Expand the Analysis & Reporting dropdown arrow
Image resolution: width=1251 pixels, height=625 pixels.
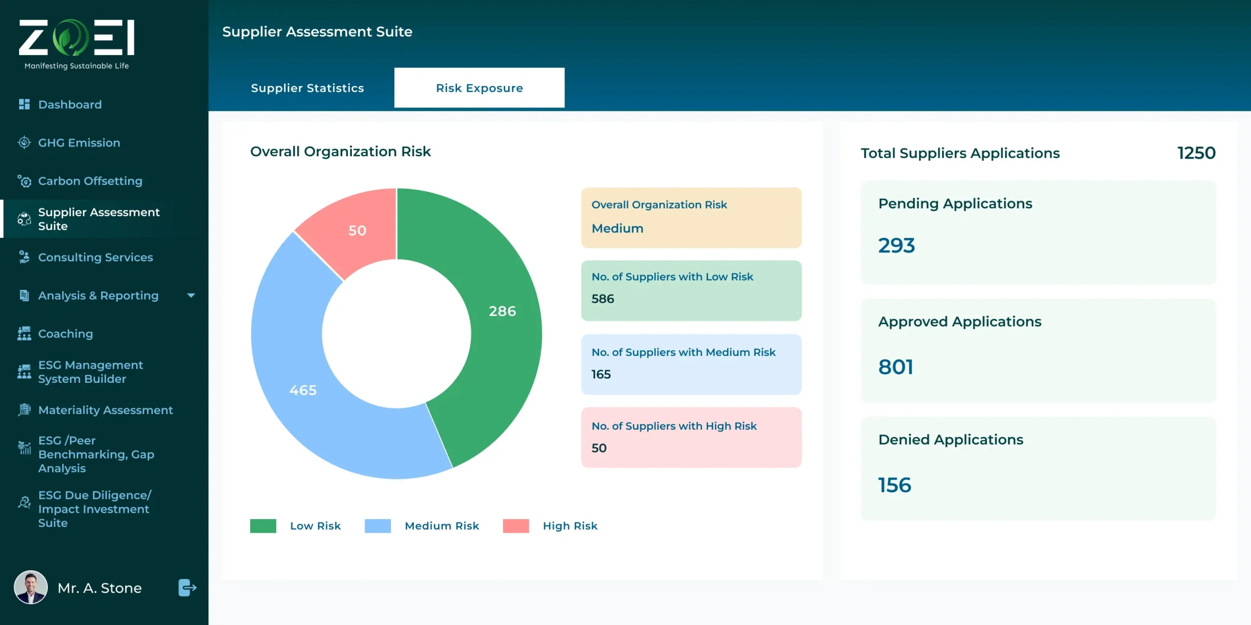coord(191,295)
